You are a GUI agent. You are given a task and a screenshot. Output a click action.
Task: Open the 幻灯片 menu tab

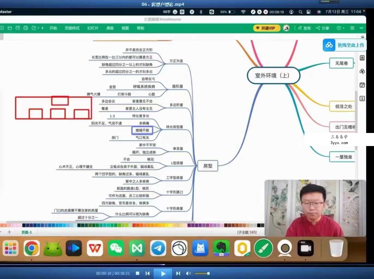[x=93, y=28]
